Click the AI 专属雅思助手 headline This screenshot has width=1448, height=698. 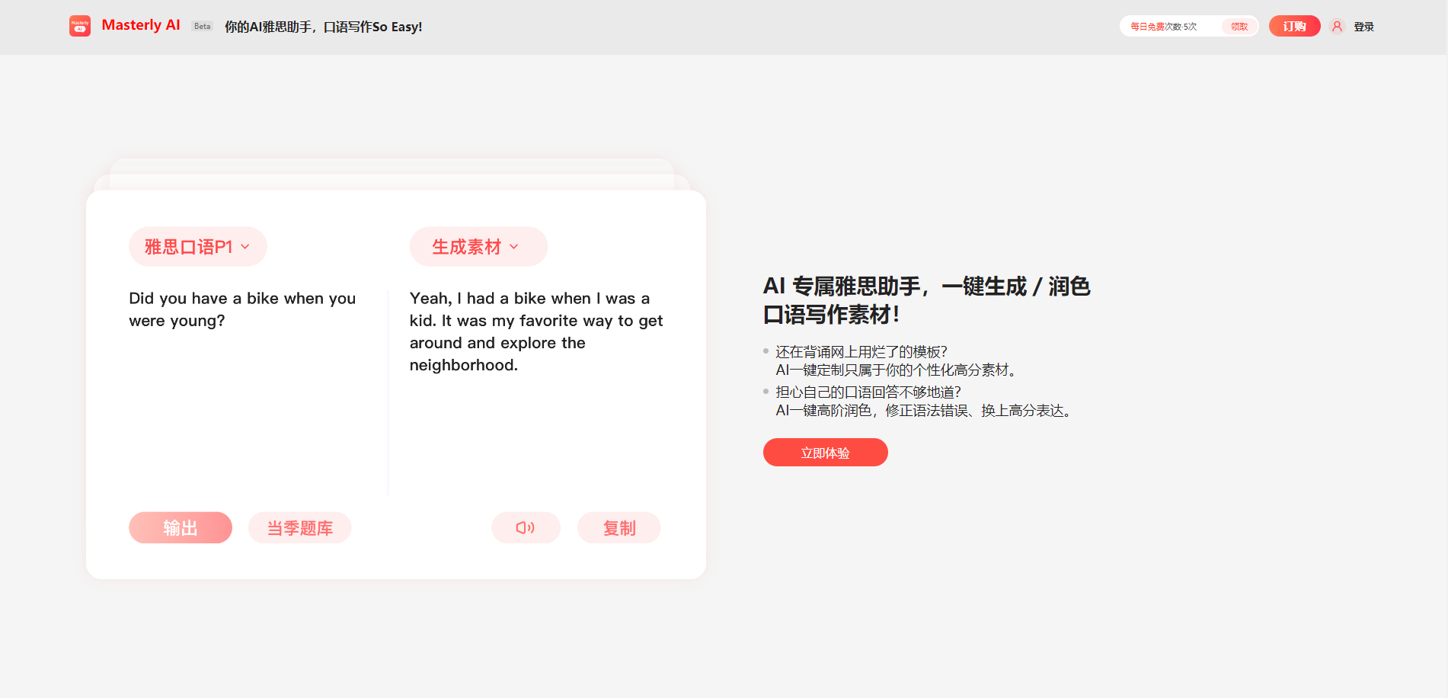(x=926, y=300)
